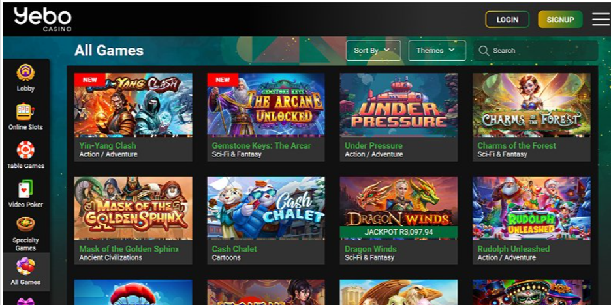Launch the Under Pressure game thumbnail
Image resolution: width=611 pixels, height=305 pixels.
tap(398, 104)
